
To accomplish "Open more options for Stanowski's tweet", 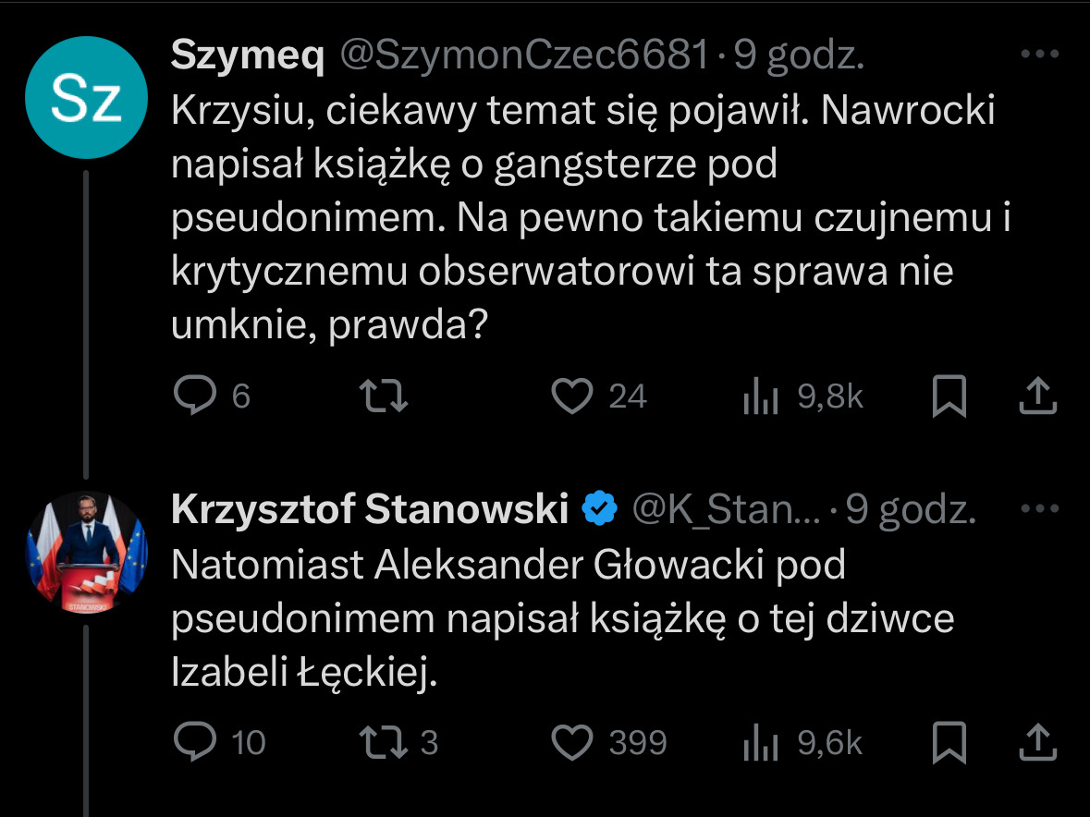I will click(x=1038, y=507).
